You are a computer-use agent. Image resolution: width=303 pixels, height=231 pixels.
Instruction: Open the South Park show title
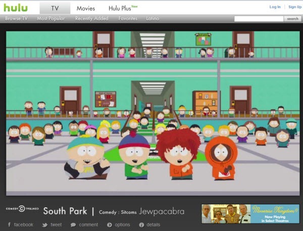pyautogui.click(x=65, y=211)
